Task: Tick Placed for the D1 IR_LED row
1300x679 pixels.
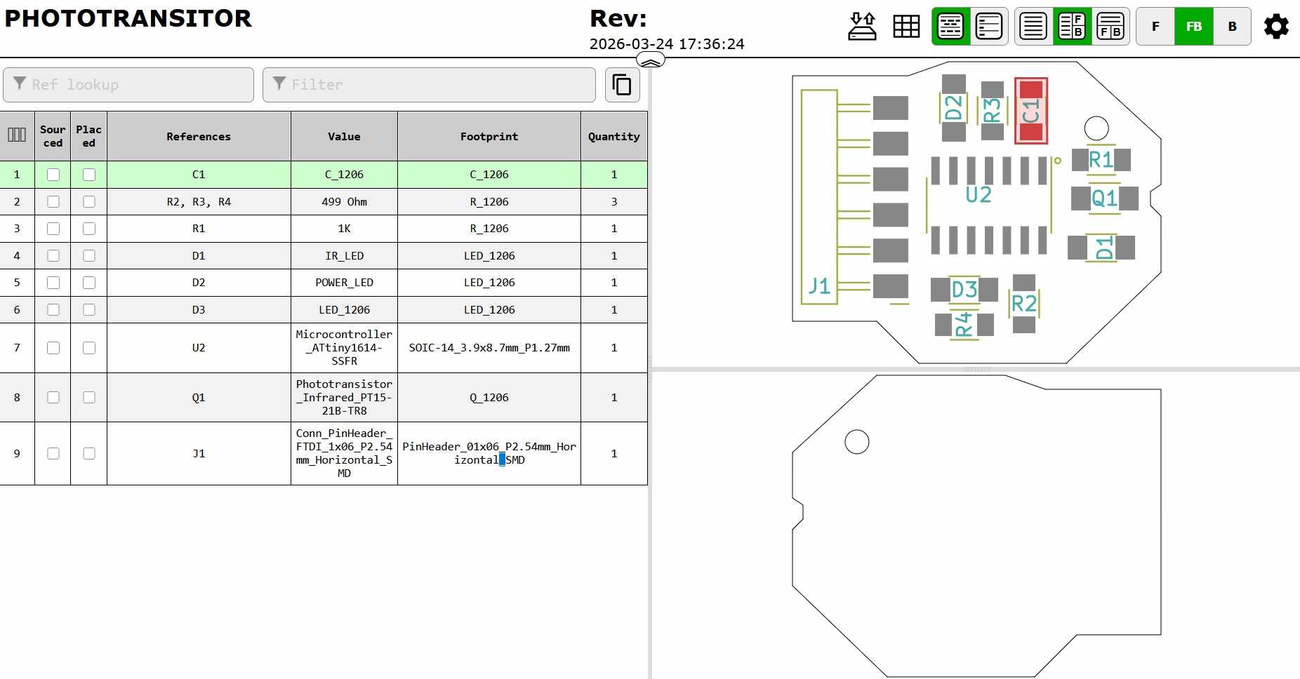Action: tap(89, 256)
